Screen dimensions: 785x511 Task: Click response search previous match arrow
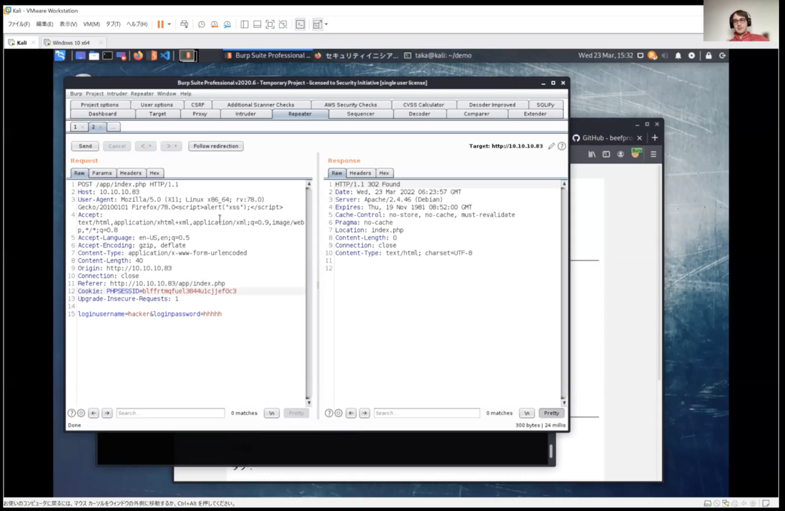(351, 413)
